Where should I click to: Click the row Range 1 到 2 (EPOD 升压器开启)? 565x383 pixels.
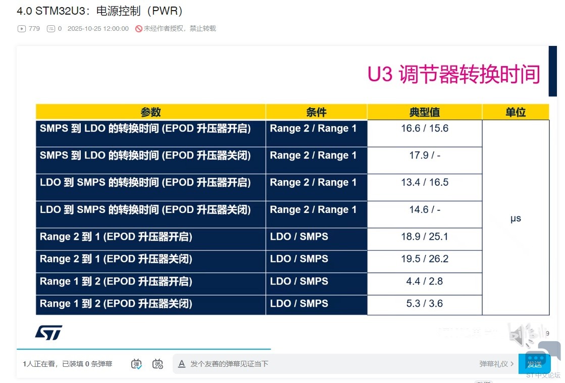pos(150,284)
